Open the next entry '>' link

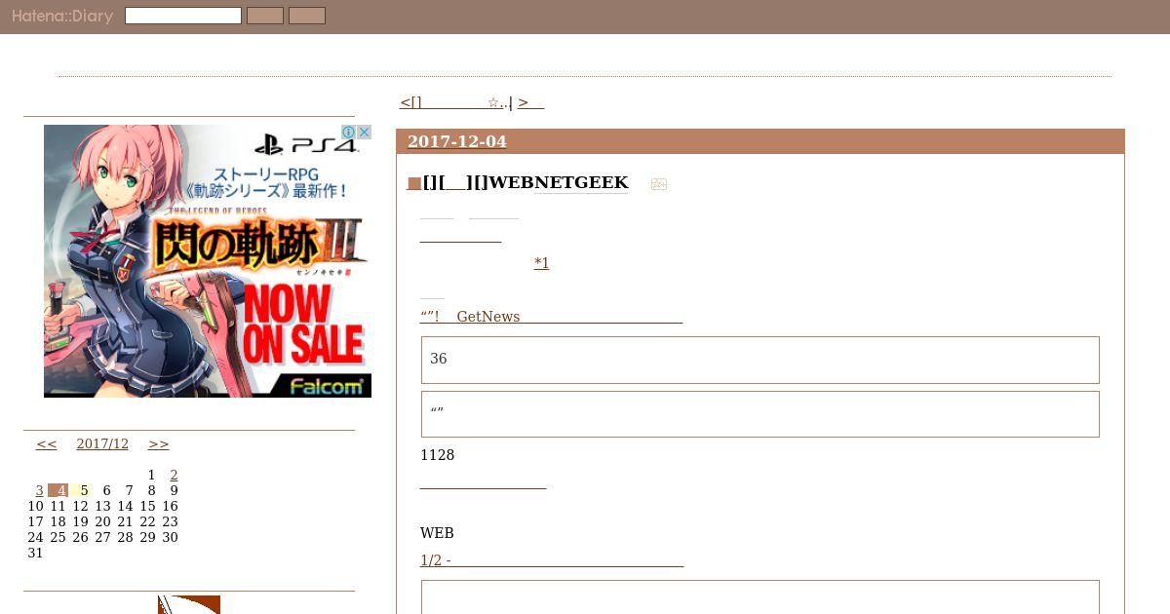pos(530,102)
